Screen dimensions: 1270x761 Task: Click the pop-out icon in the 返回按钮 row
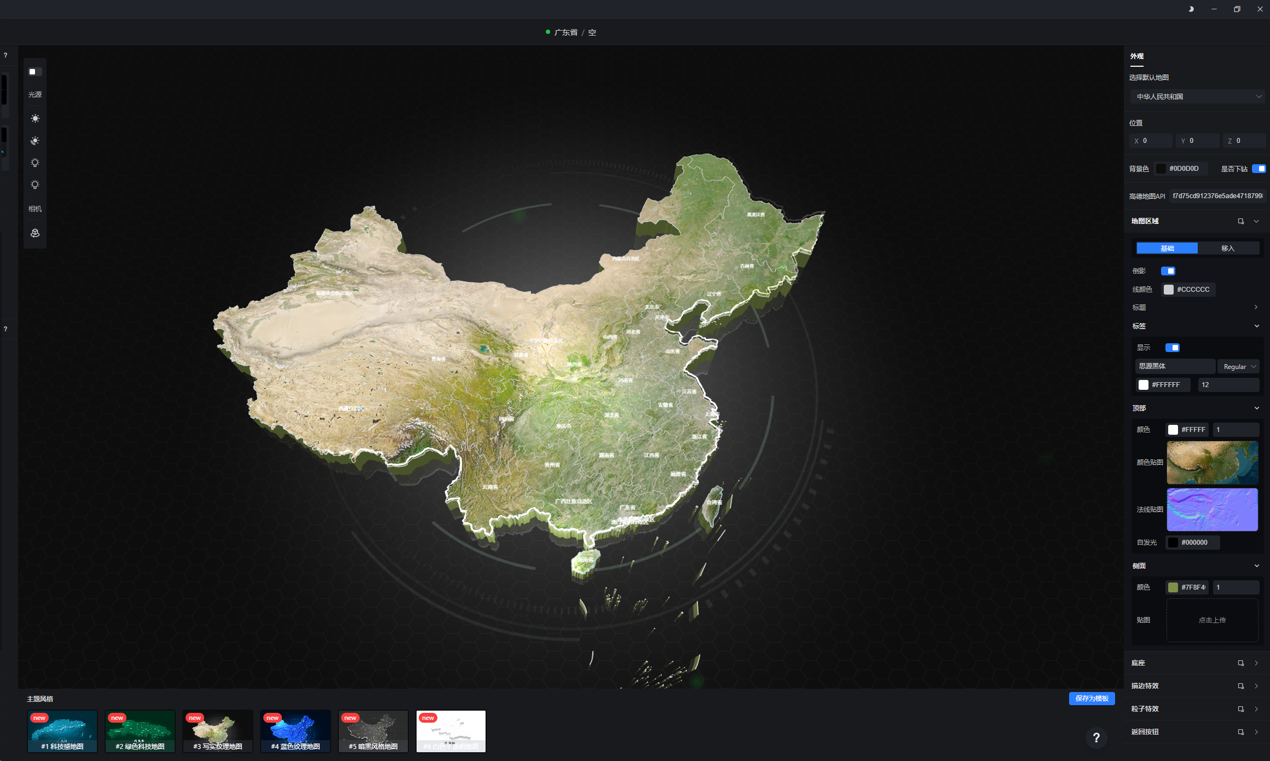(1241, 732)
